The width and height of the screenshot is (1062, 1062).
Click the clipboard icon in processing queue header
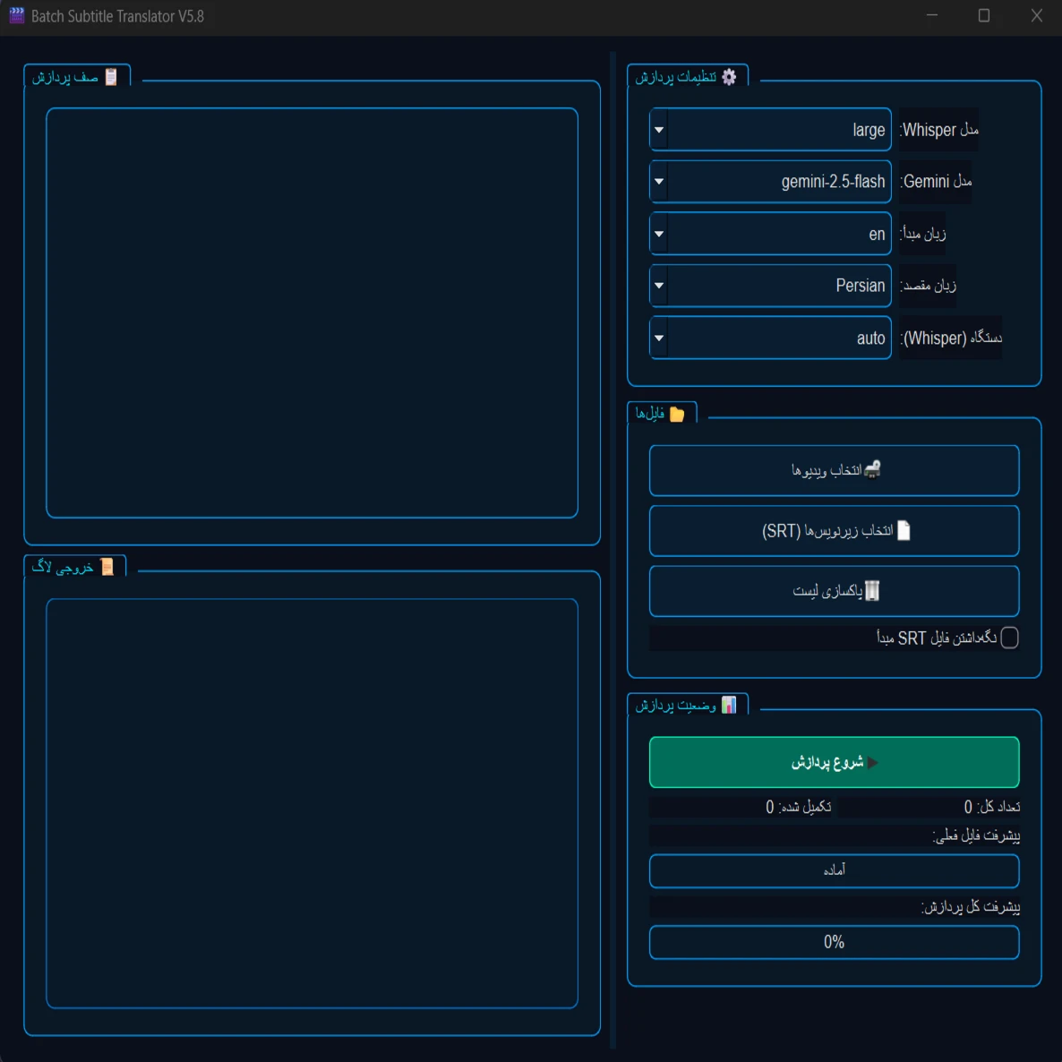111,77
